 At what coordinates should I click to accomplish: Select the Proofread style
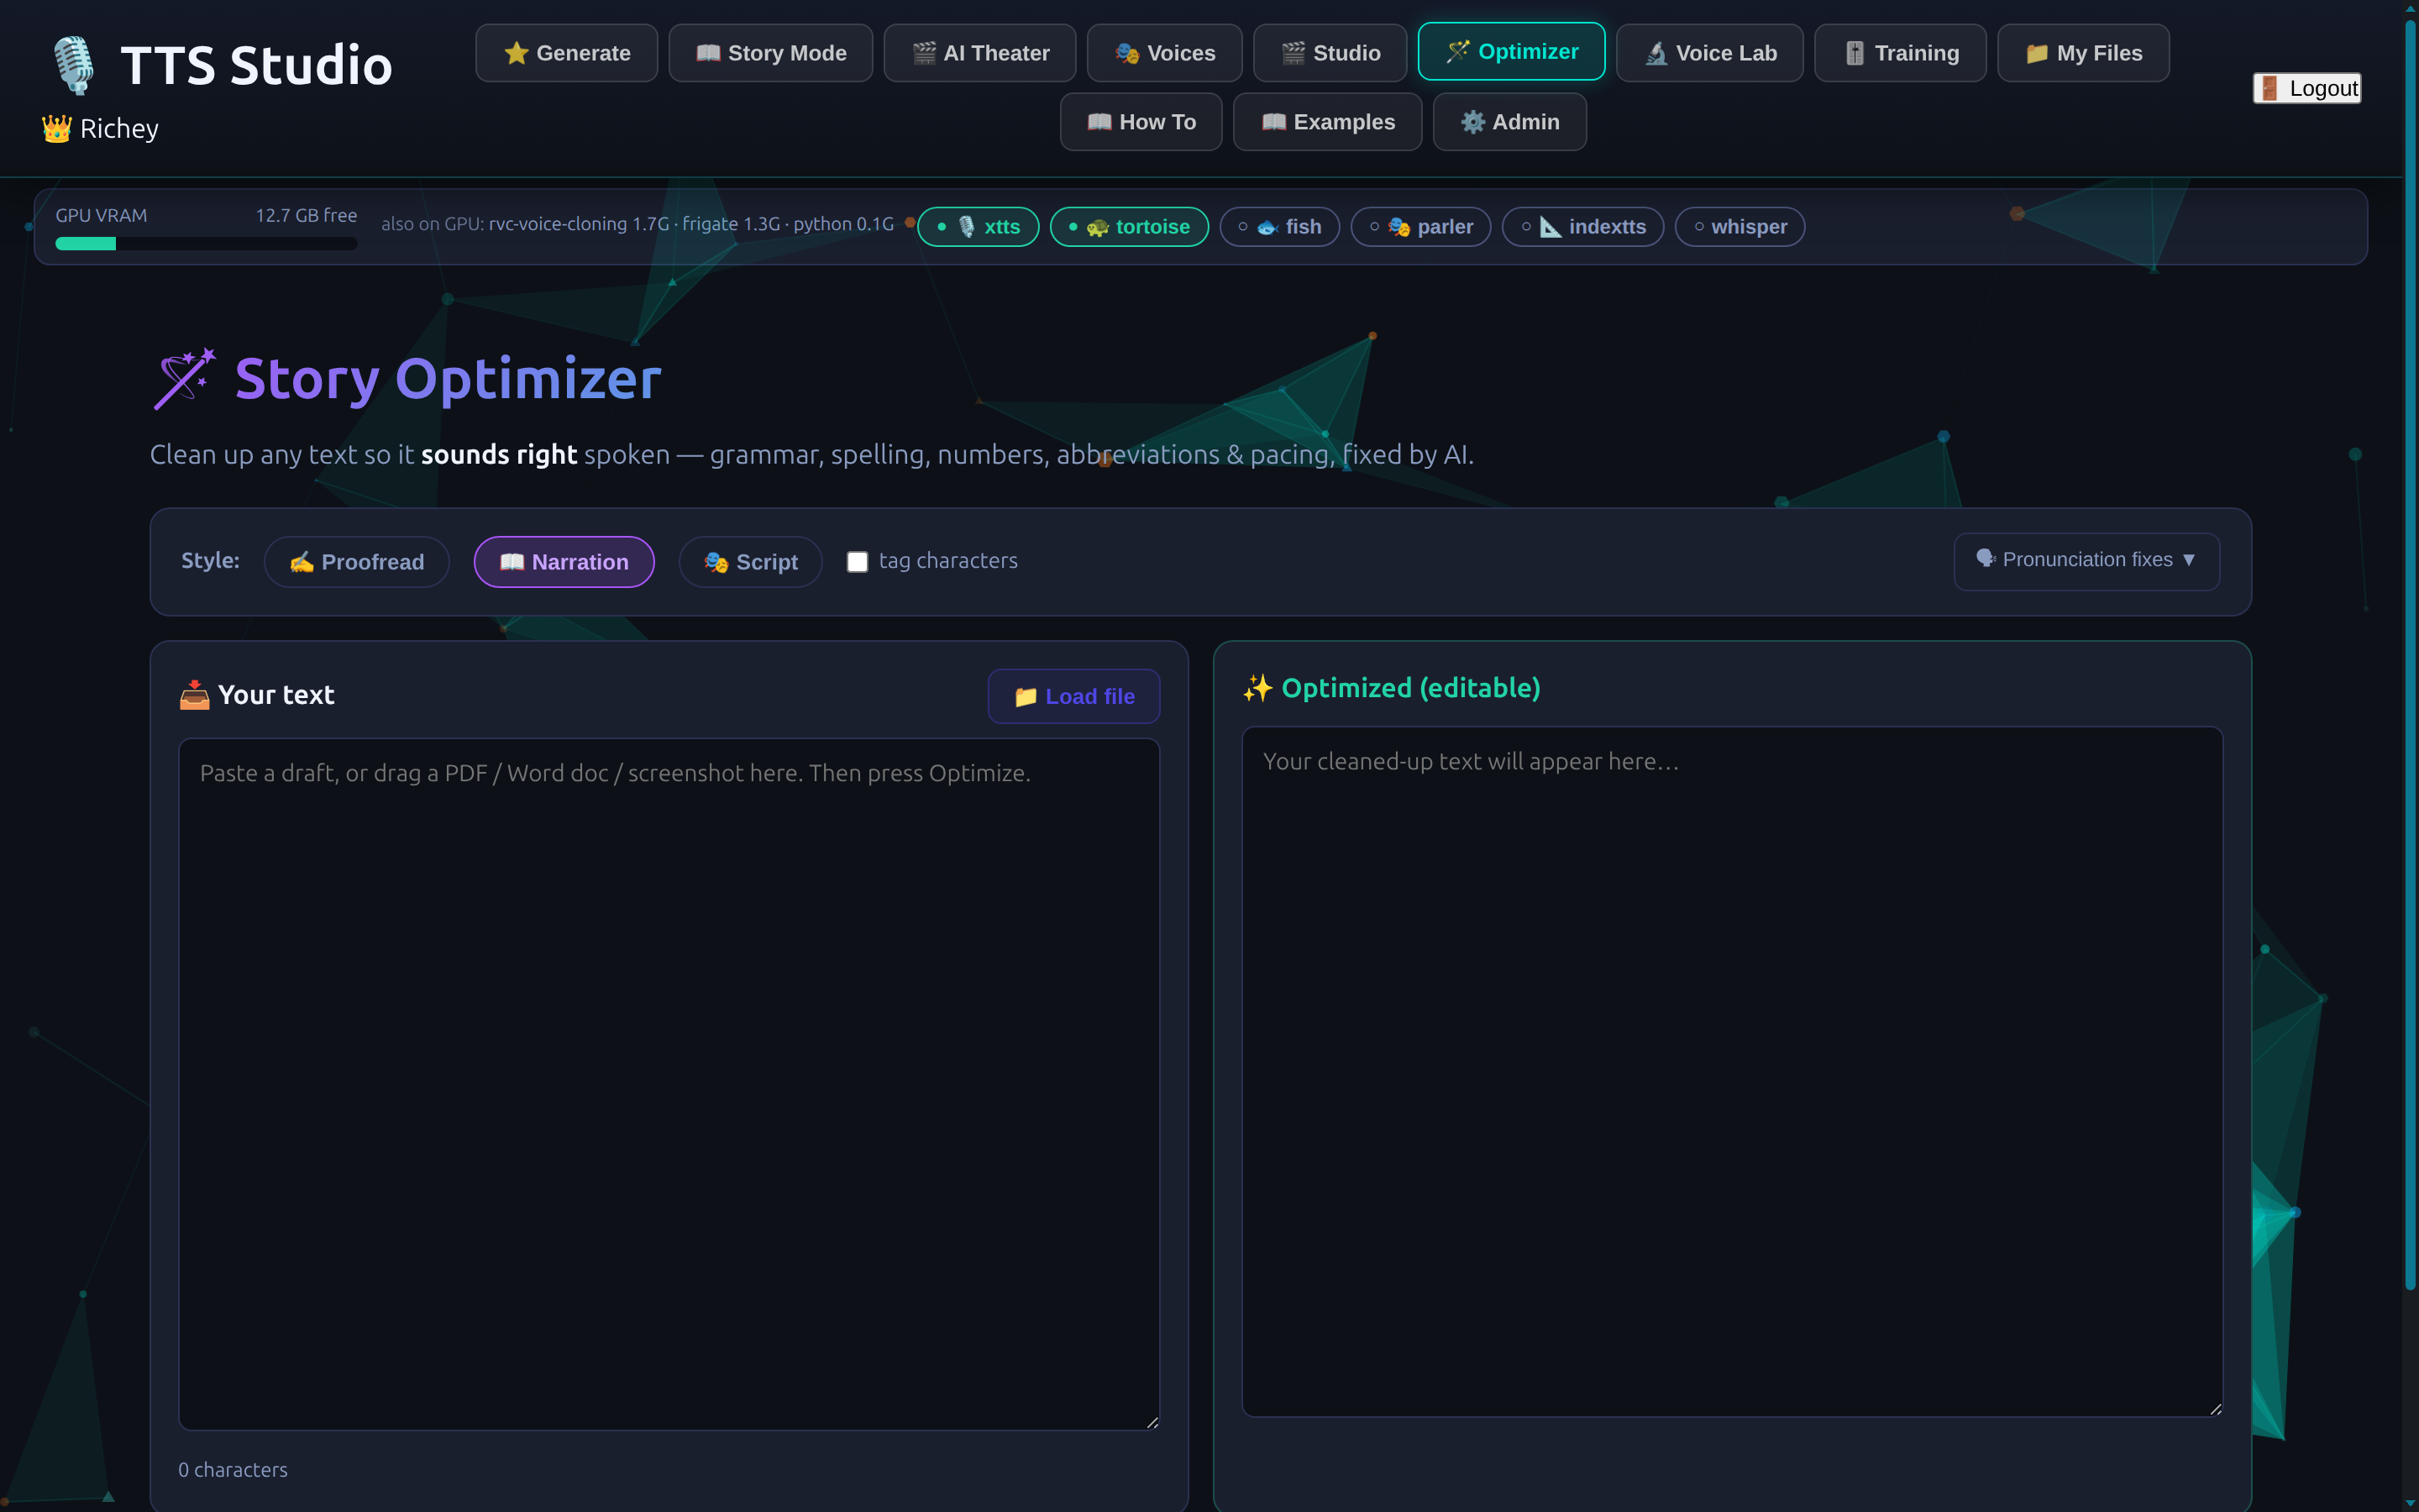[357, 562]
